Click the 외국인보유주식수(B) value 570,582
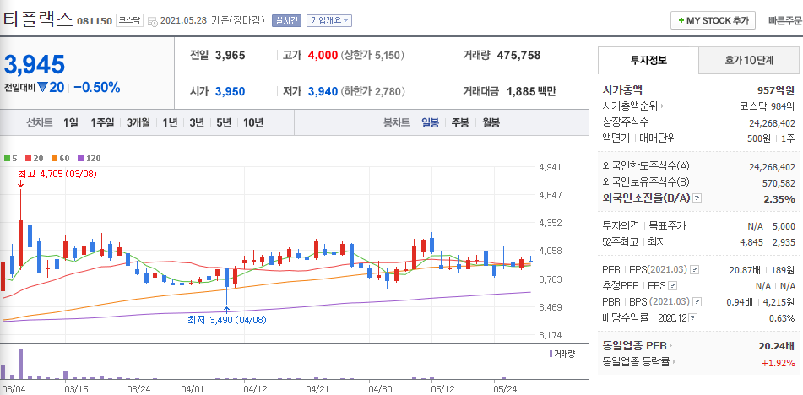 pyautogui.click(x=779, y=182)
